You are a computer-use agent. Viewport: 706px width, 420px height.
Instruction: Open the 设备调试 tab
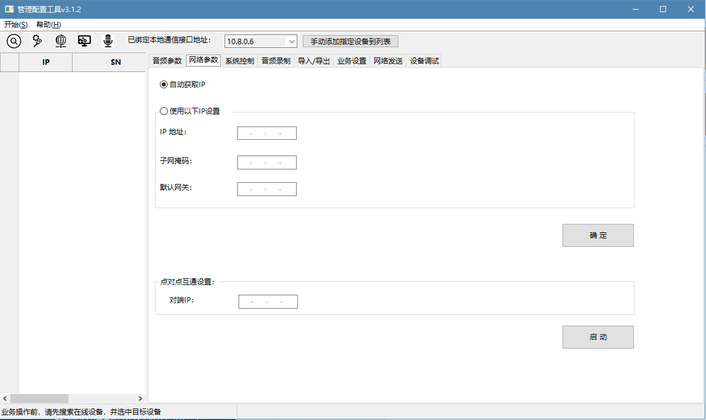(x=423, y=61)
